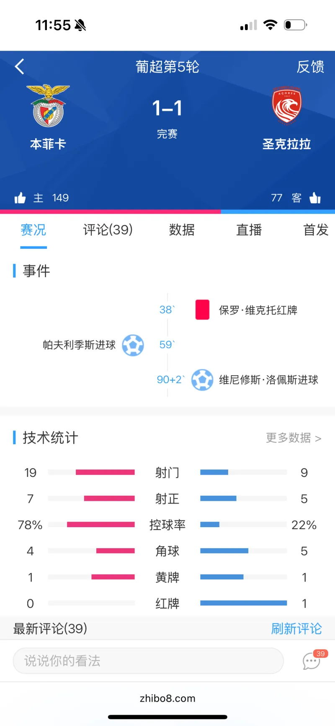Open the 首发 lineup tab

316,230
